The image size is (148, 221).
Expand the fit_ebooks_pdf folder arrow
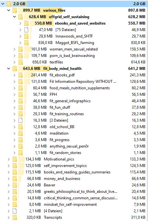point(14,75)
